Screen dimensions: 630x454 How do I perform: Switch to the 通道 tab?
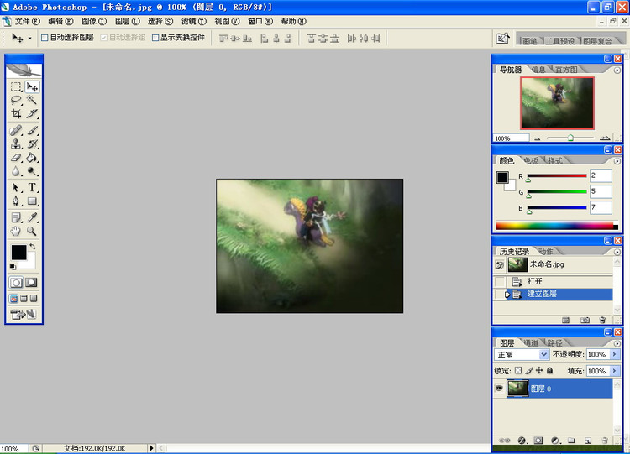(x=531, y=343)
